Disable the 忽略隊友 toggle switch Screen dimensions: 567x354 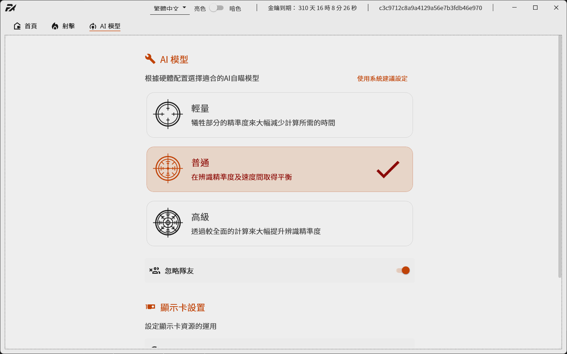(x=403, y=271)
